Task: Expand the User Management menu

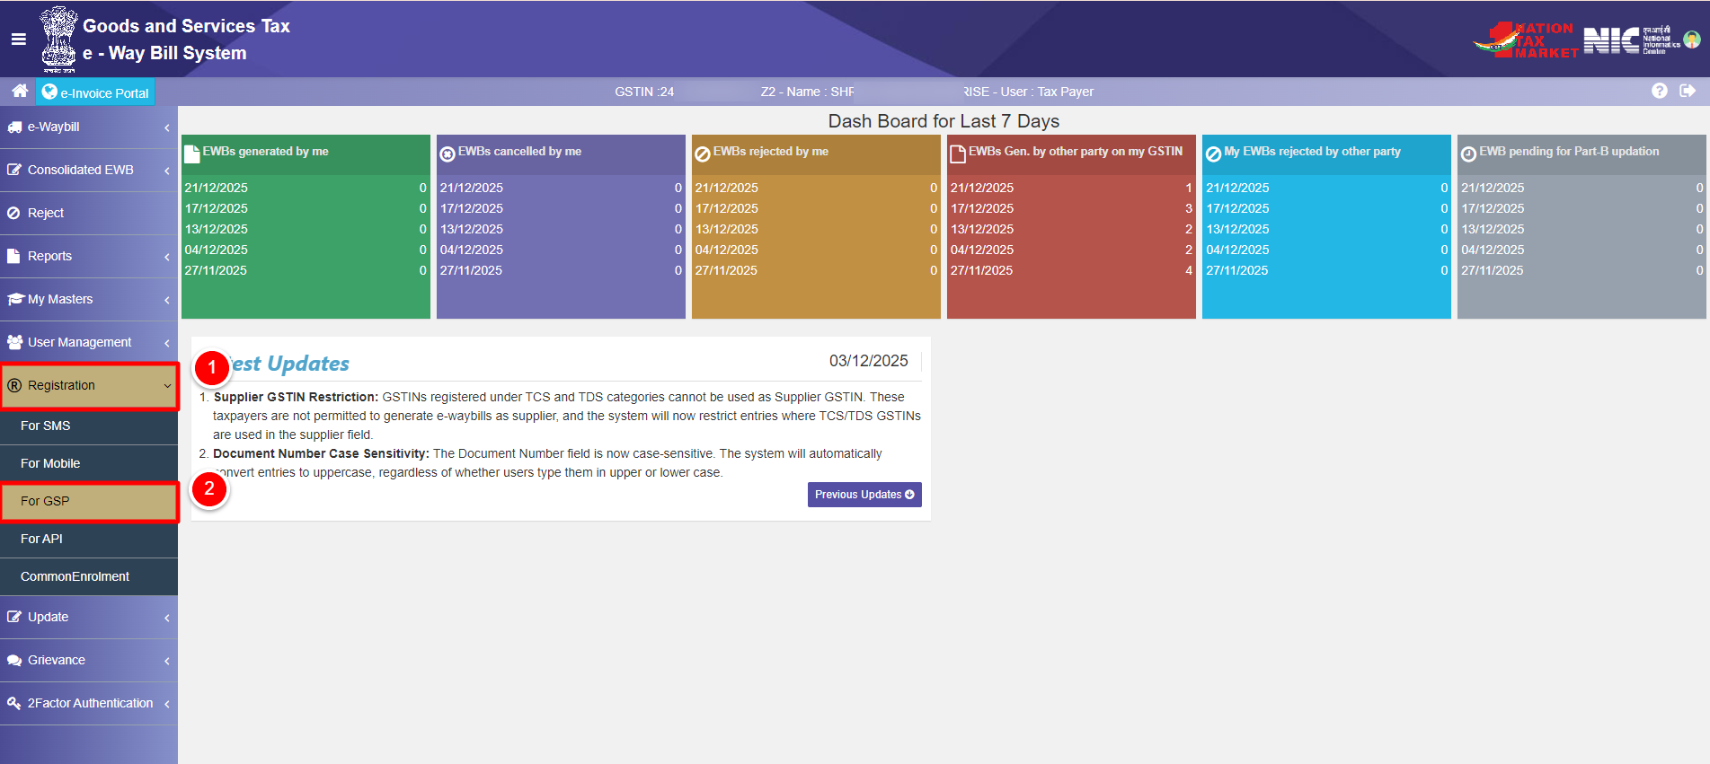Action: tap(88, 342)
